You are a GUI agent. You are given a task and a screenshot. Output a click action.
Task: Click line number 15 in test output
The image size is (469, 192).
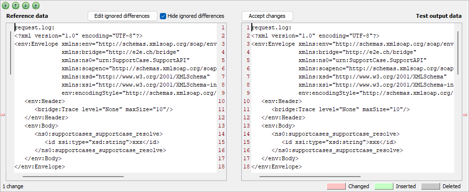(x=247, y=142)
